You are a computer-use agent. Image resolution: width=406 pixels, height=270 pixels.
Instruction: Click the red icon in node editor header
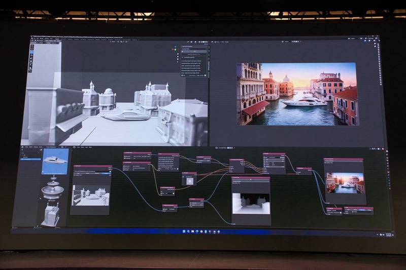pos(383,149)
